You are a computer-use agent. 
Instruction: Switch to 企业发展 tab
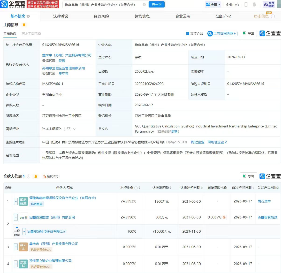pos(183,16)
